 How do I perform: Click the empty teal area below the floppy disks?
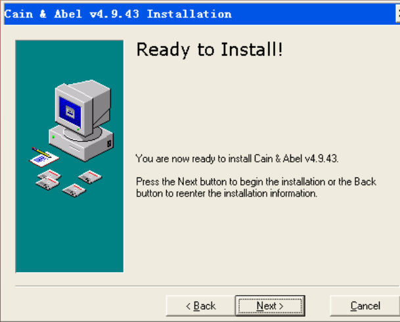coord(70,235)
